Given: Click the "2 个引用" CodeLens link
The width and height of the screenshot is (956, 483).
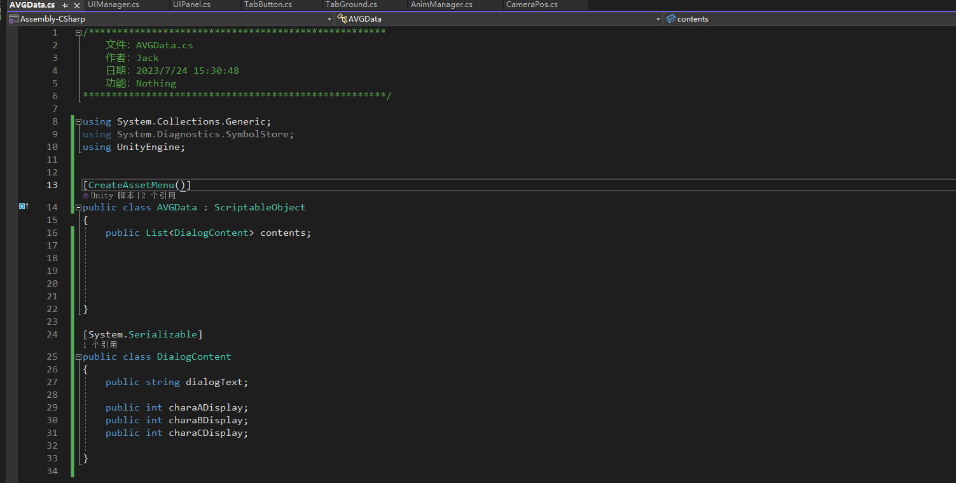Looking at the screenshot, I should [x=159, y=196].
